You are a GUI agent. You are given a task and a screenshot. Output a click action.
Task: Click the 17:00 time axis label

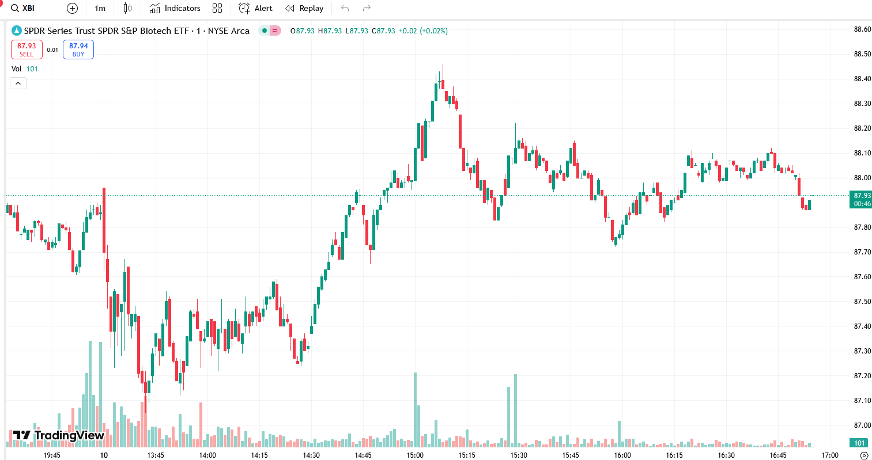coord(830,455)
